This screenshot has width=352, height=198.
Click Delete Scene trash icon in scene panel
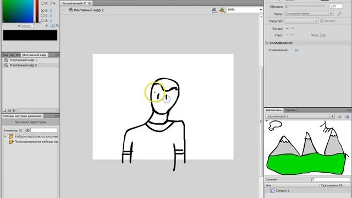(13, 111)
